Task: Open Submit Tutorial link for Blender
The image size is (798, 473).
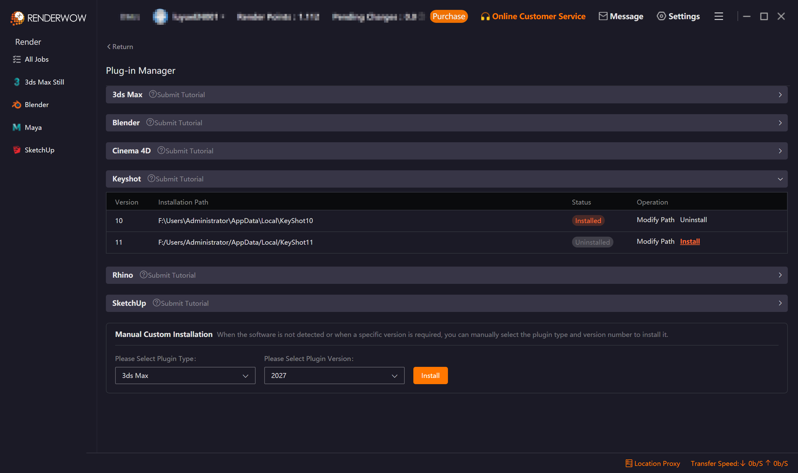Action: point(178,123)
